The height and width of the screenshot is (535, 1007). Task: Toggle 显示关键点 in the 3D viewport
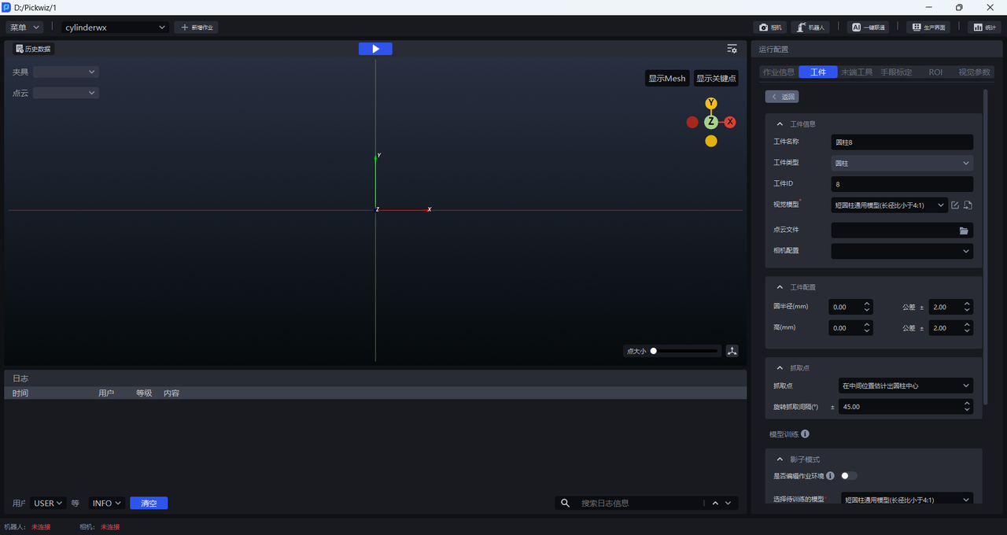[x=716, y=79]
